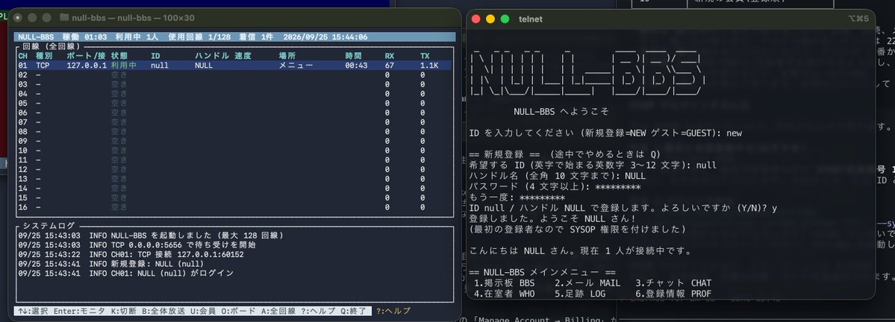895x322 pixels.
Task: Click the O:ボード hint in bottom bar
Action: point(239,311)
